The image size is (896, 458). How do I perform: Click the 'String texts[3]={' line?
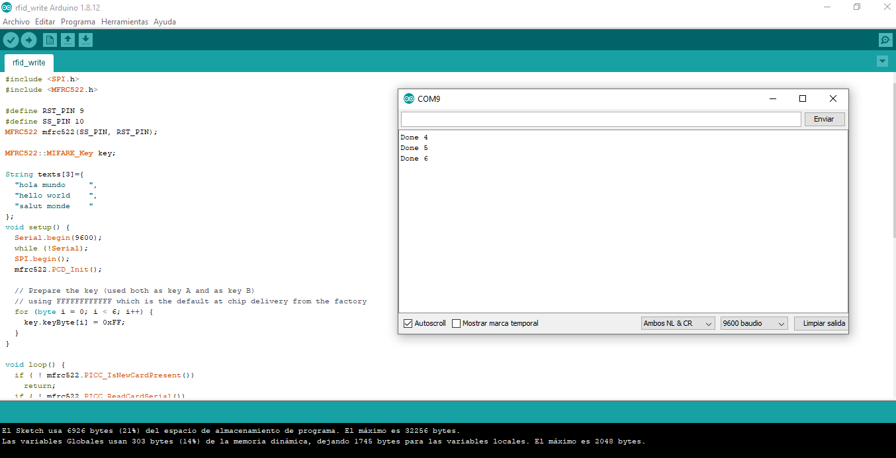44,174
